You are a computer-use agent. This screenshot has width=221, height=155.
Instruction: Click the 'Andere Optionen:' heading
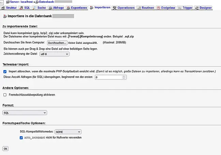[x=16, y=88]
